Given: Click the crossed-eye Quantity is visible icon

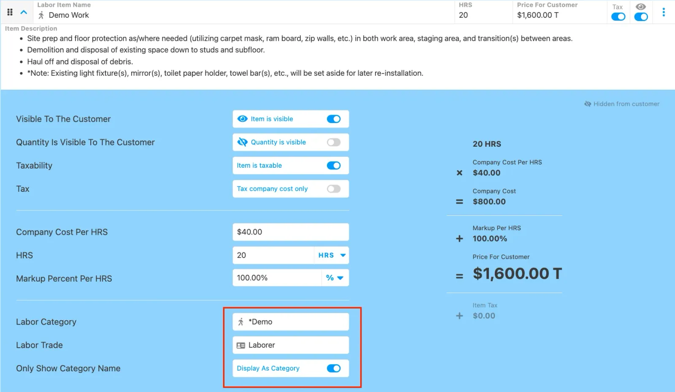Looking at the screenshot, I should pyautogui.click(x=242, y=142).
